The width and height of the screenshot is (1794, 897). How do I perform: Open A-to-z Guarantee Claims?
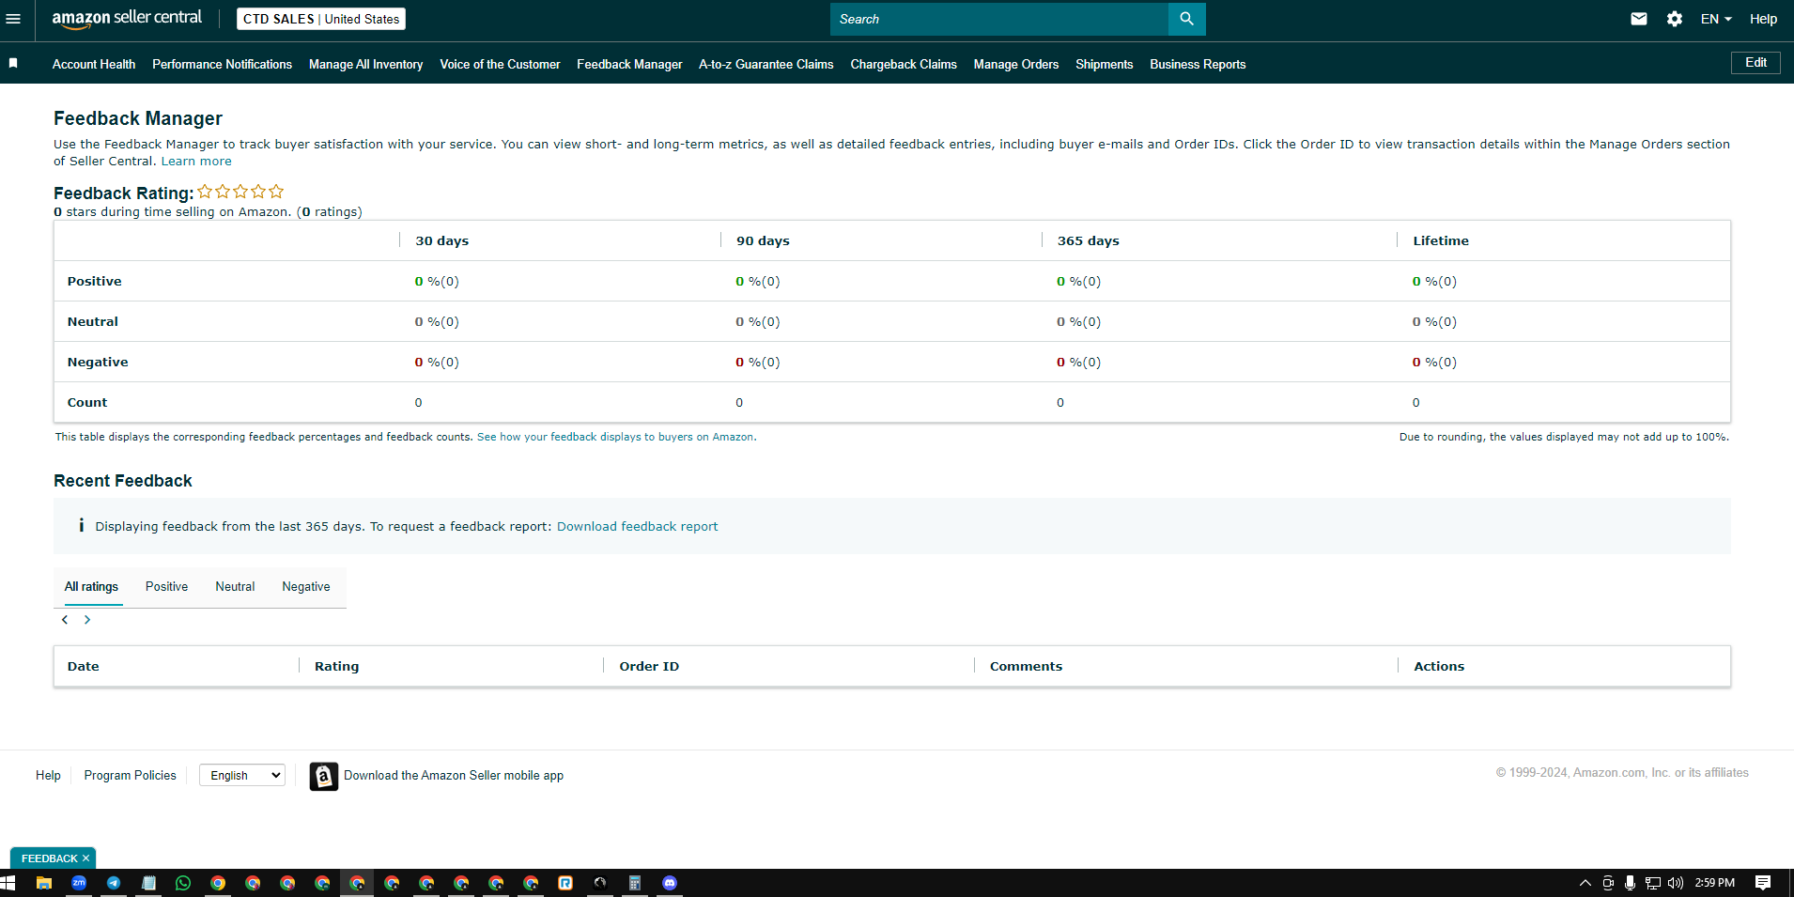tap(766, 64)
